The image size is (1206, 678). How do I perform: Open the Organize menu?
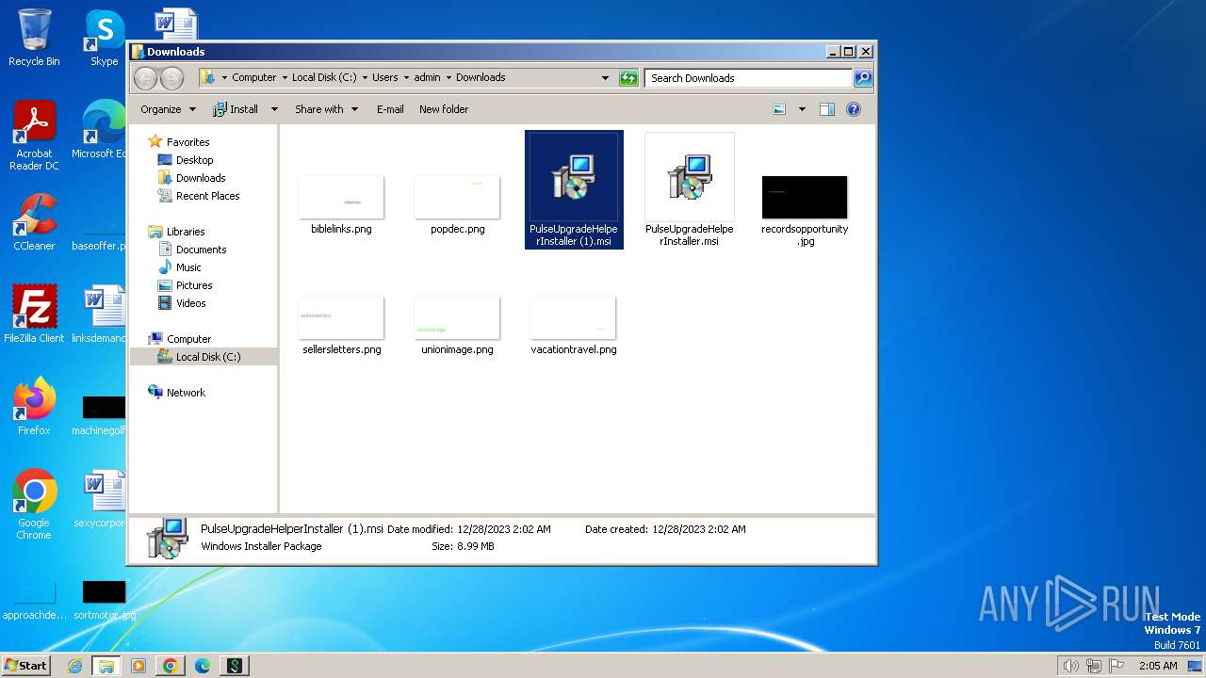(x=168, y=109)
